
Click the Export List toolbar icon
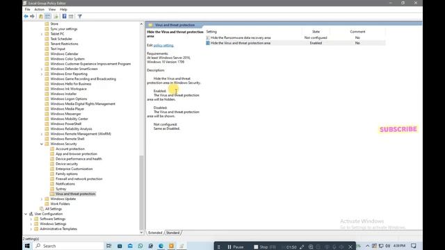pyautogui.click(x=56, y=17)
